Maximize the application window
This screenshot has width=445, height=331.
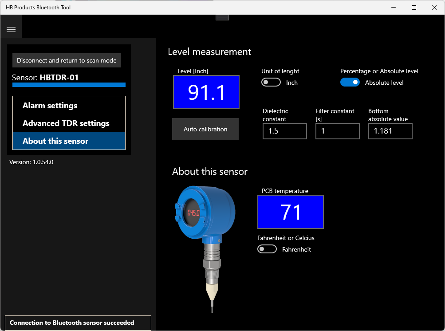pyautogui.click(x=414, y=8)
